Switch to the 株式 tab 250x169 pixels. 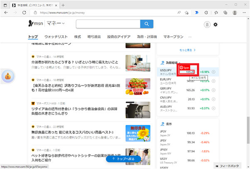[x=78, y=37]
